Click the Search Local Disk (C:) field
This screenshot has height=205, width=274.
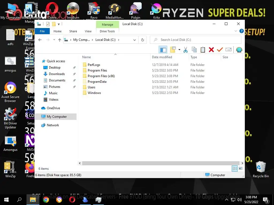coord(196,40)
